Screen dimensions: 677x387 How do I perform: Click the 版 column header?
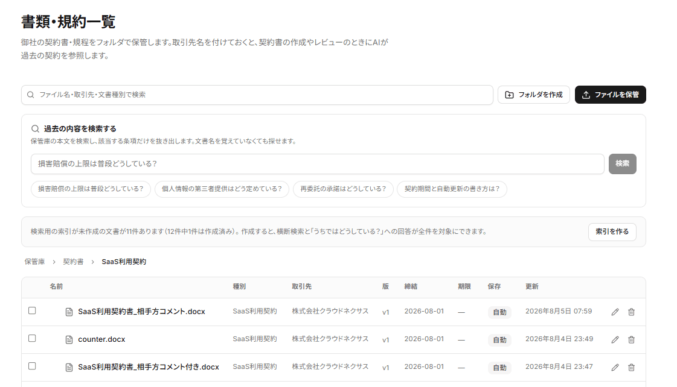point(385,286)
